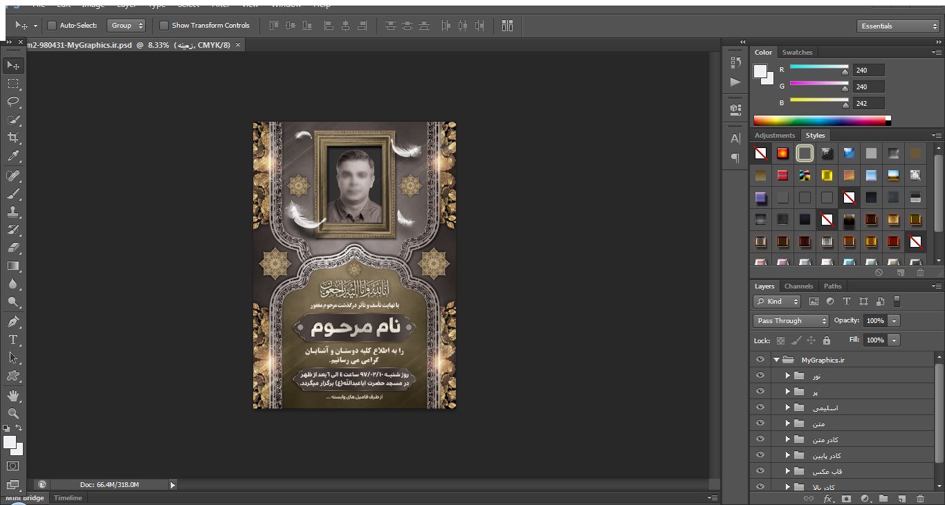The width and height of the screenshot is (945, 505).
Task: Collapse the MyGraphics.ir layer group
Action: pos(776,360)
